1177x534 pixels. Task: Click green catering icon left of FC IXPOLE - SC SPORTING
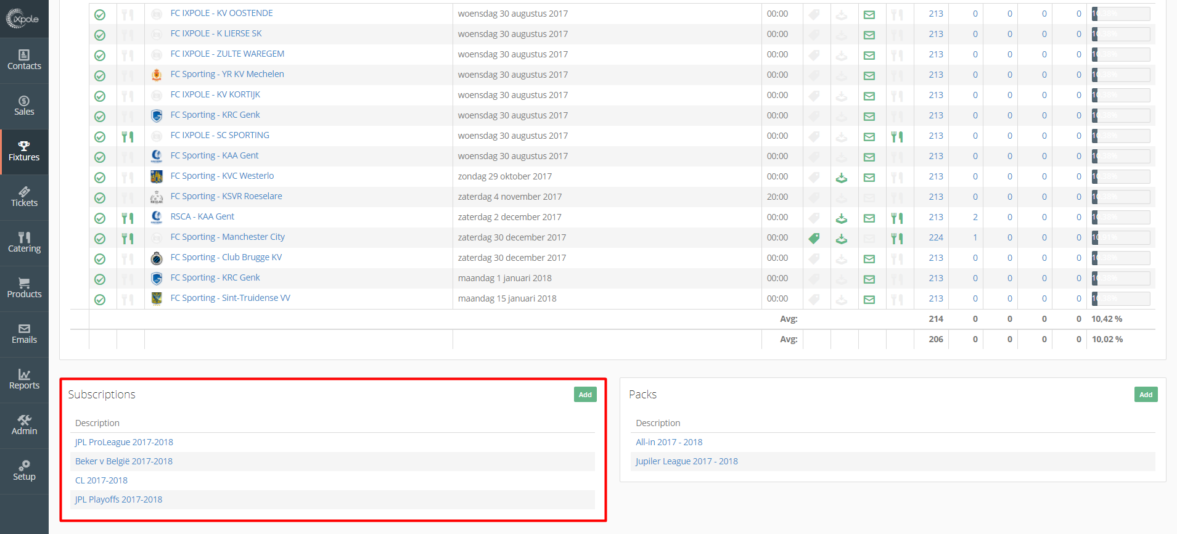click(128, 137)
